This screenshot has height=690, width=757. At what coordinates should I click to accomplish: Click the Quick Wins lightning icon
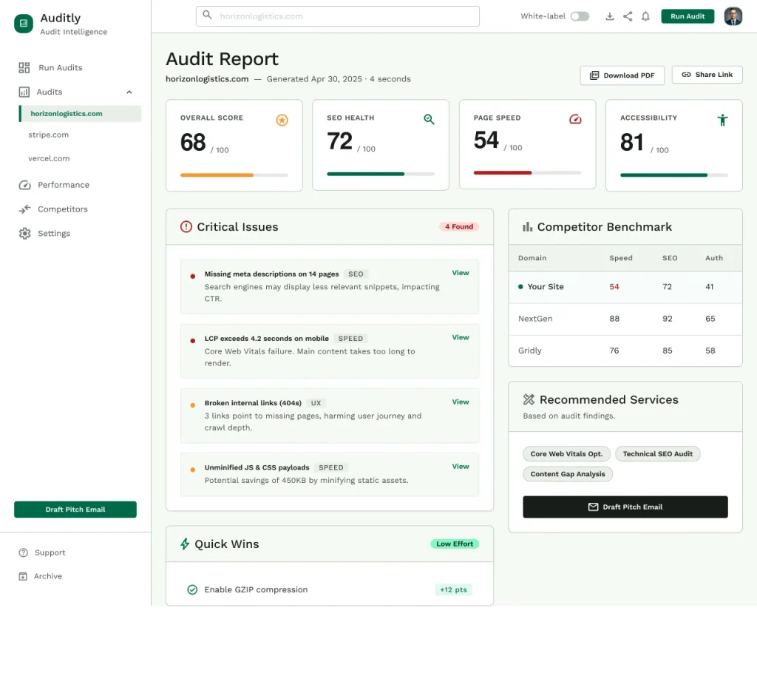click(185, 544)
